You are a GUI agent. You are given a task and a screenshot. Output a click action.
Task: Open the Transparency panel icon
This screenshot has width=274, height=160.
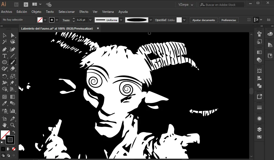[259, 60]
